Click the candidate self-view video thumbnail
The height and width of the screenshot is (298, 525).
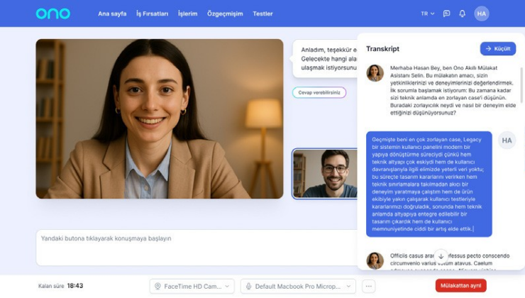click(324, 174)
